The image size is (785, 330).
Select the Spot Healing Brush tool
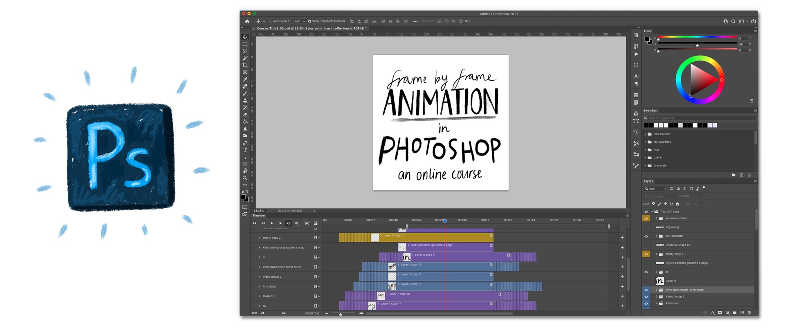[245, 86]
